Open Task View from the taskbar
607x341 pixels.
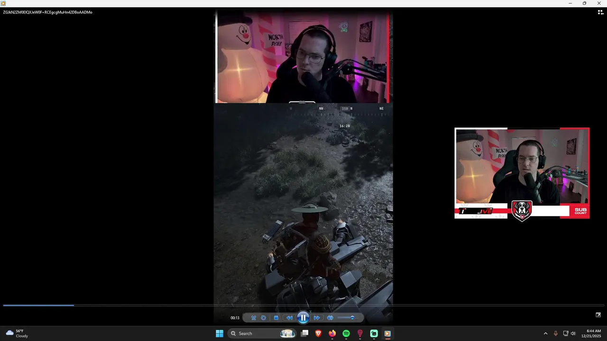coord(305,333)
